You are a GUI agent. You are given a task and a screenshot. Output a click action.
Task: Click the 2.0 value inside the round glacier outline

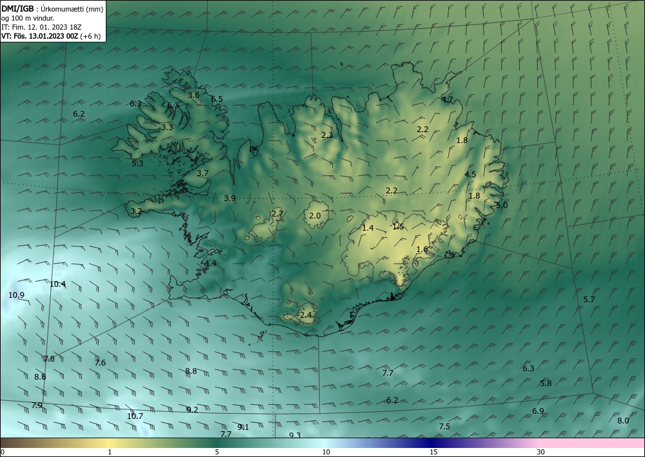315,216
